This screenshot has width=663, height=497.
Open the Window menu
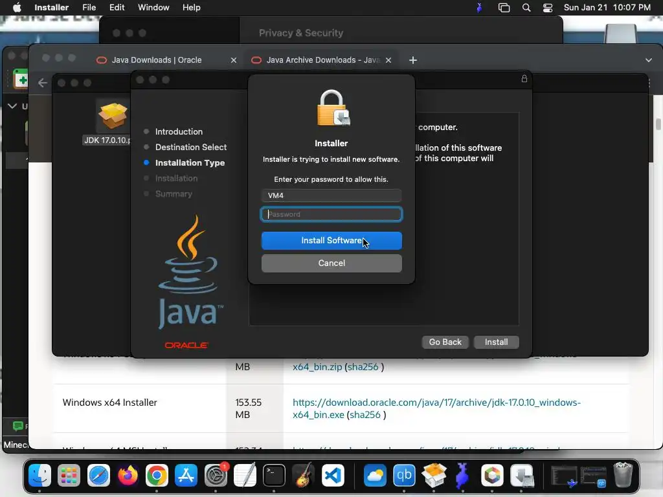(x=153, y=8)
